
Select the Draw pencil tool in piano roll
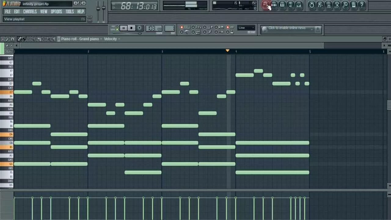[x=19, y=39]
